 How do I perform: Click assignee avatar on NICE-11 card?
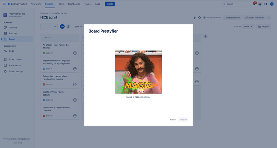coord(75,53)
